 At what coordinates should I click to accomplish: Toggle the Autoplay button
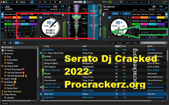point(5,103)
